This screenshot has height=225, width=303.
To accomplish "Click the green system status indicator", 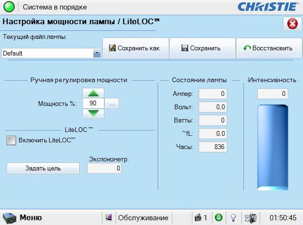I will [10, 7].
